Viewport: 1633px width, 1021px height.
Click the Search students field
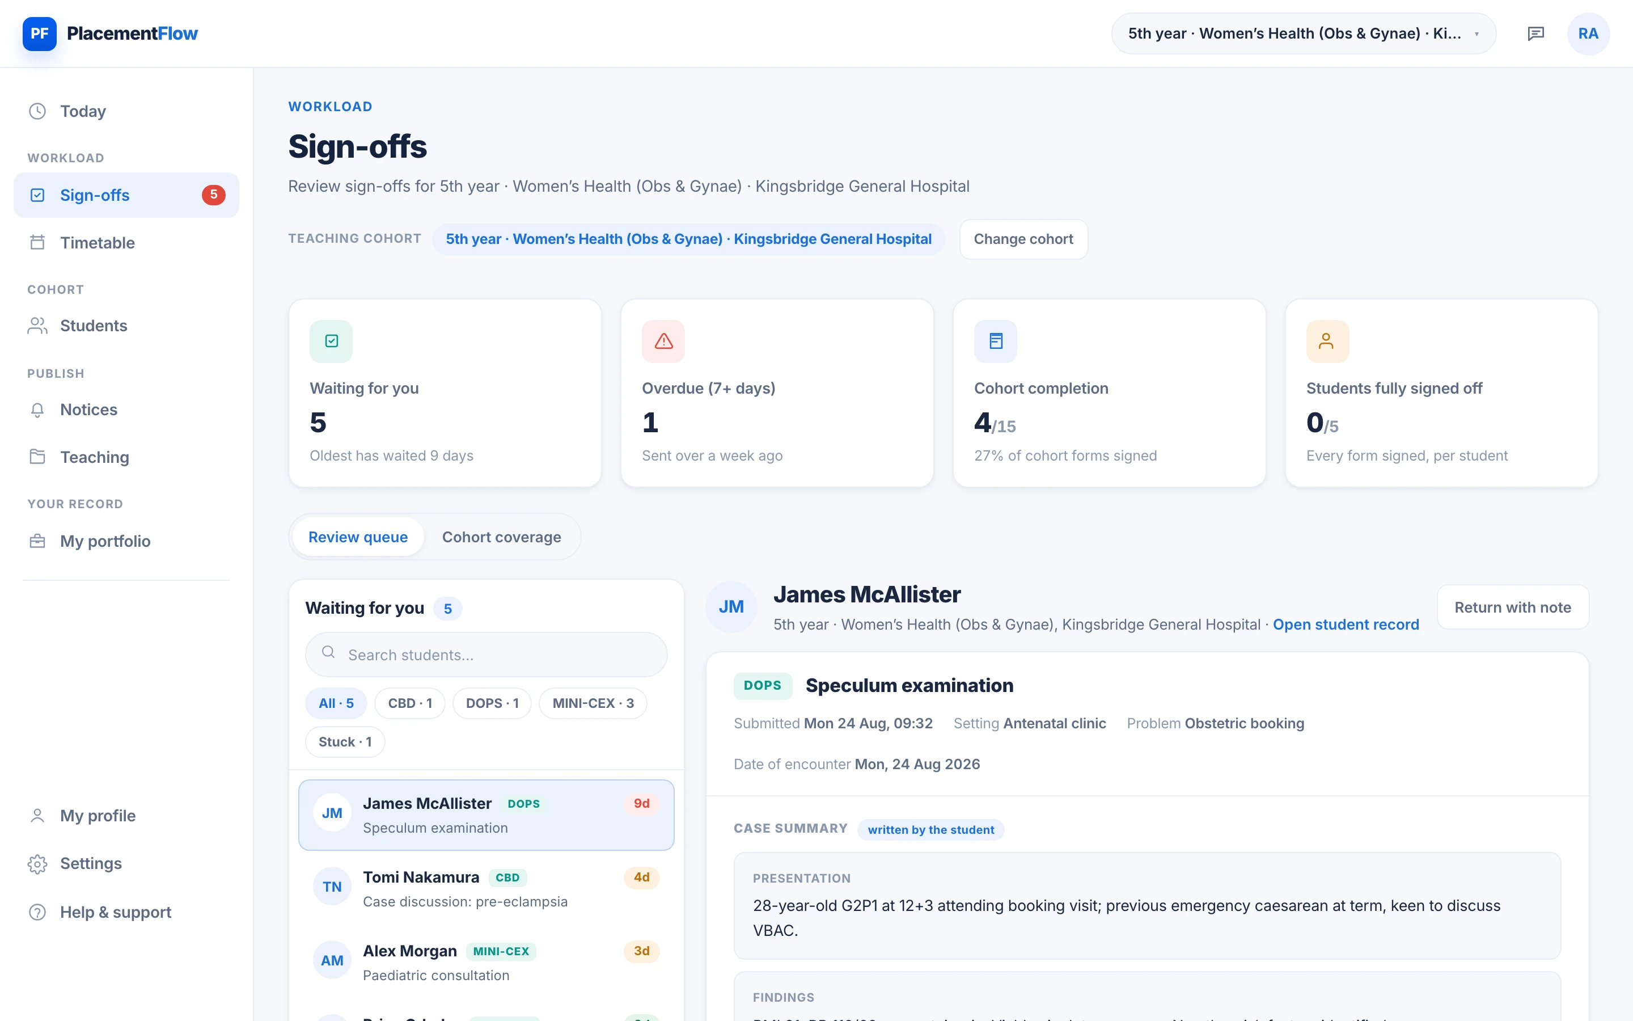tap(486, 655)
